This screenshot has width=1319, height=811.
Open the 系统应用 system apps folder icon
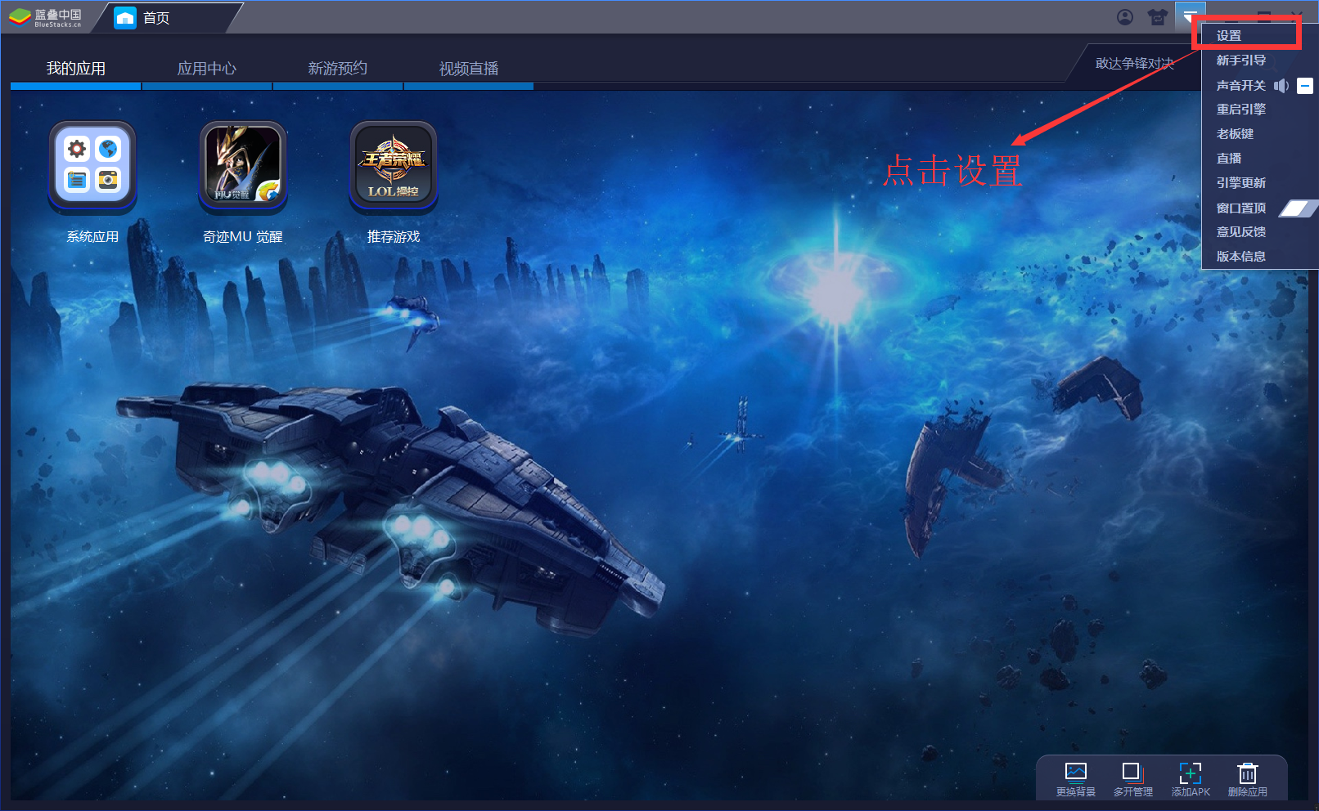pos(92,164)
